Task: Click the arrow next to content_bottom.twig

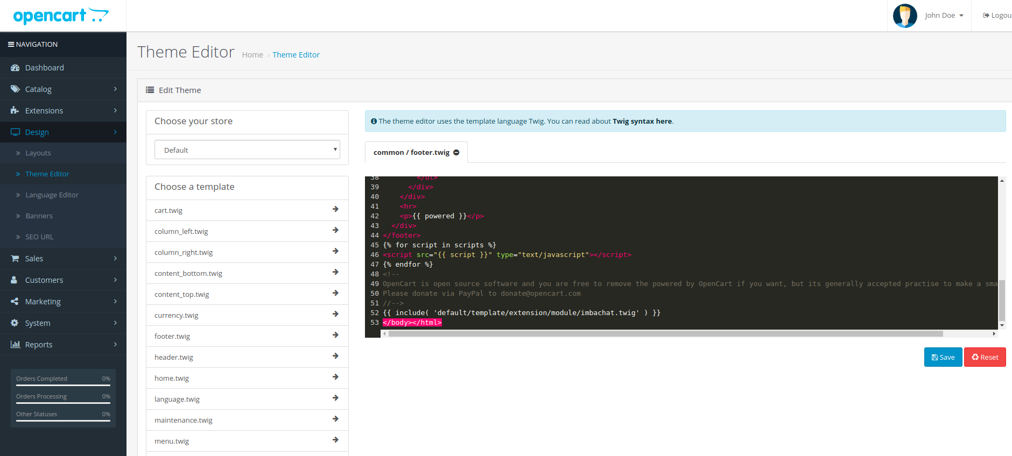Action: [335, 272]
